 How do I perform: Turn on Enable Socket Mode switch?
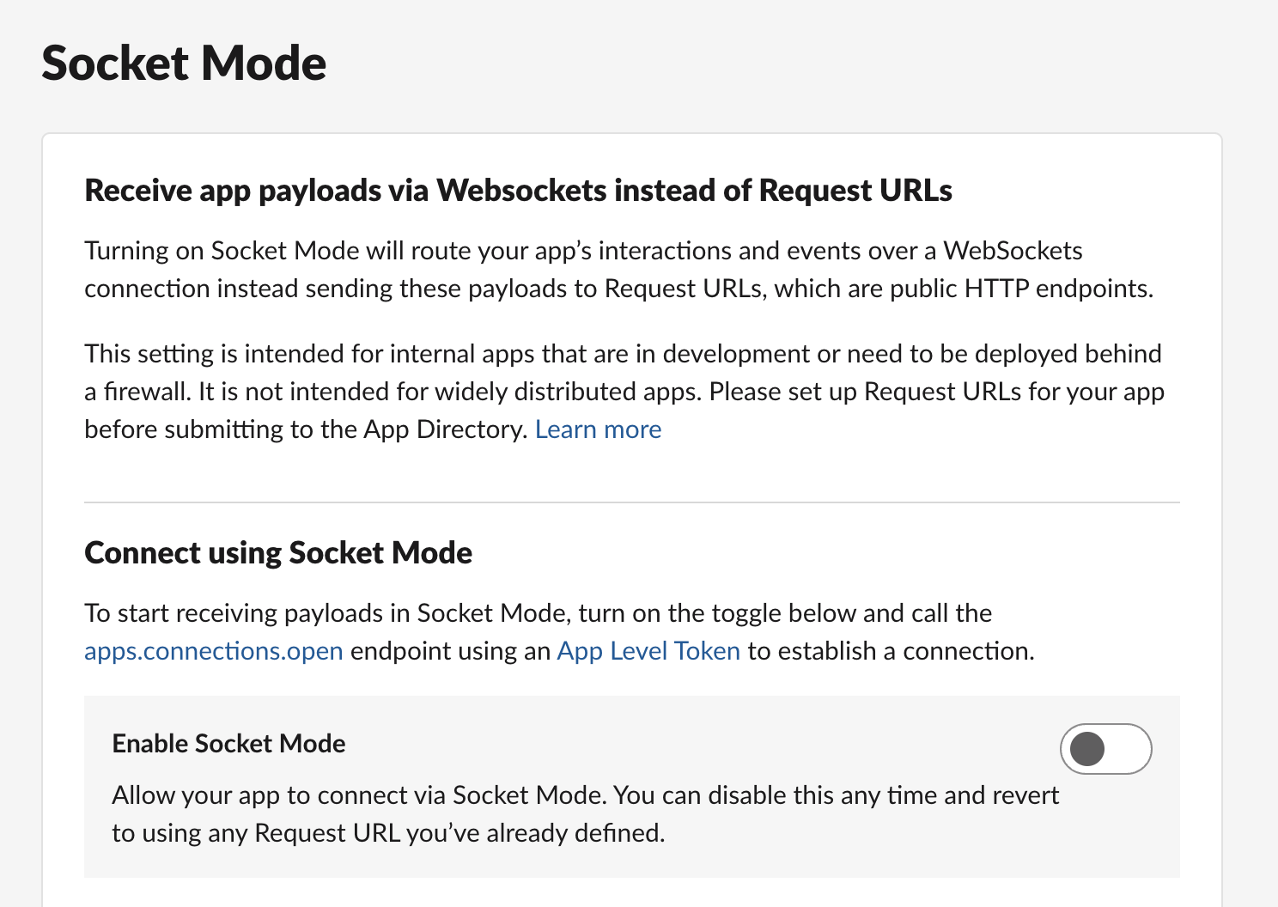1106,749
